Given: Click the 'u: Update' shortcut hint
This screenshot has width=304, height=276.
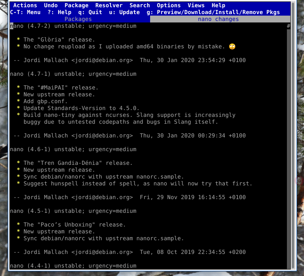Looking at the screenshot, I should 125,12.
